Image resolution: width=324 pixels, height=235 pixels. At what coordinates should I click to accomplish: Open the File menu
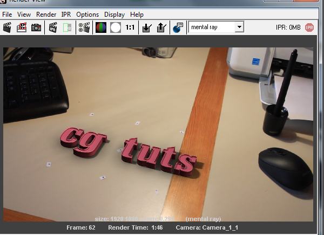tap(7, 15)
